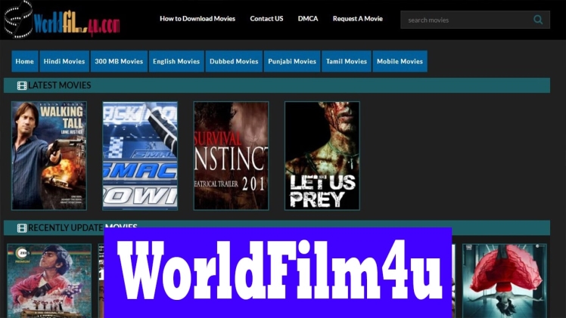Browse the 300 MB Movies category

point(118,61)
